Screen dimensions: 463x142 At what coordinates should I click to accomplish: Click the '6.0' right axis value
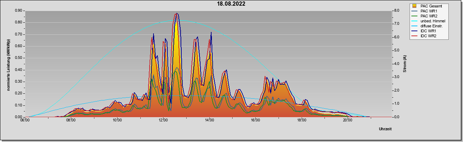[x=396, y=37]
